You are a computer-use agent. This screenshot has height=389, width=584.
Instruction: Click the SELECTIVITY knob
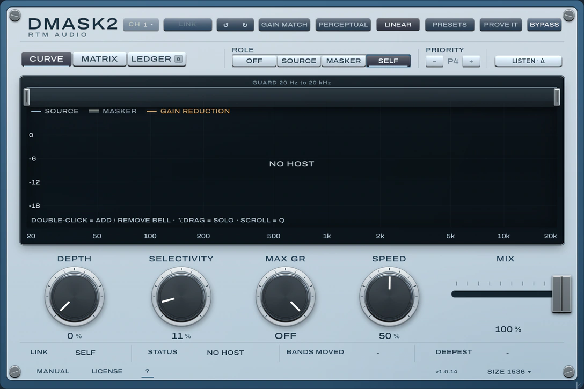coord(181,297)
